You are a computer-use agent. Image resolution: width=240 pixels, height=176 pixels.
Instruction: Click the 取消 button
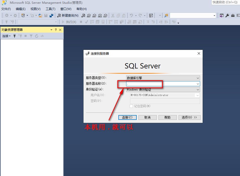coord(147,117)
